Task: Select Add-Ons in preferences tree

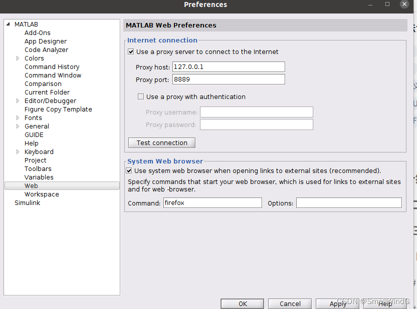Action: coord(38,32)
